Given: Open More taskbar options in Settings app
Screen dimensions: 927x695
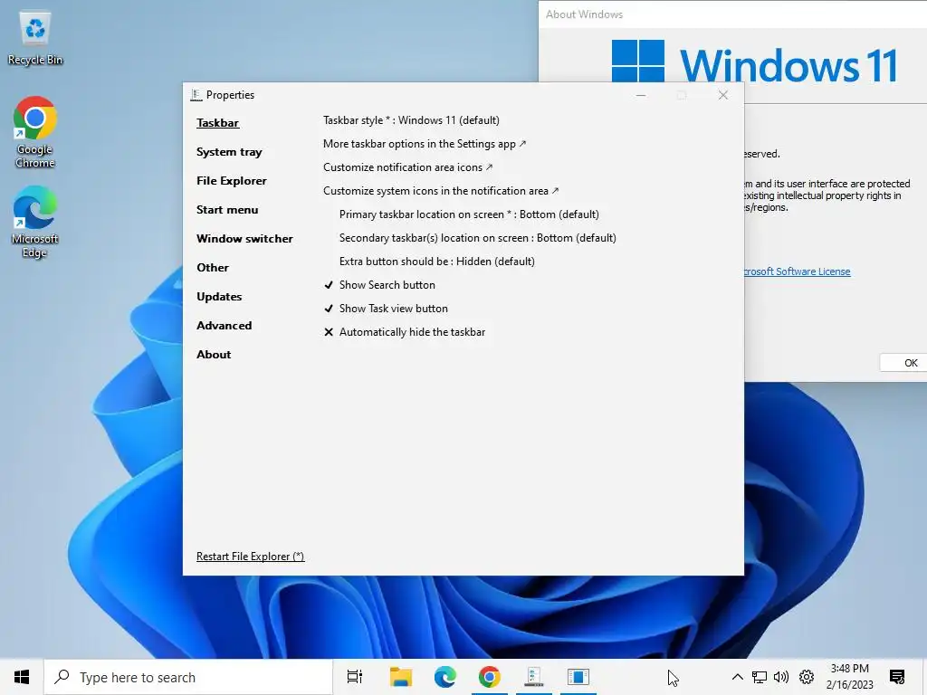Looking at the screenshot, I should pos(425,144).
